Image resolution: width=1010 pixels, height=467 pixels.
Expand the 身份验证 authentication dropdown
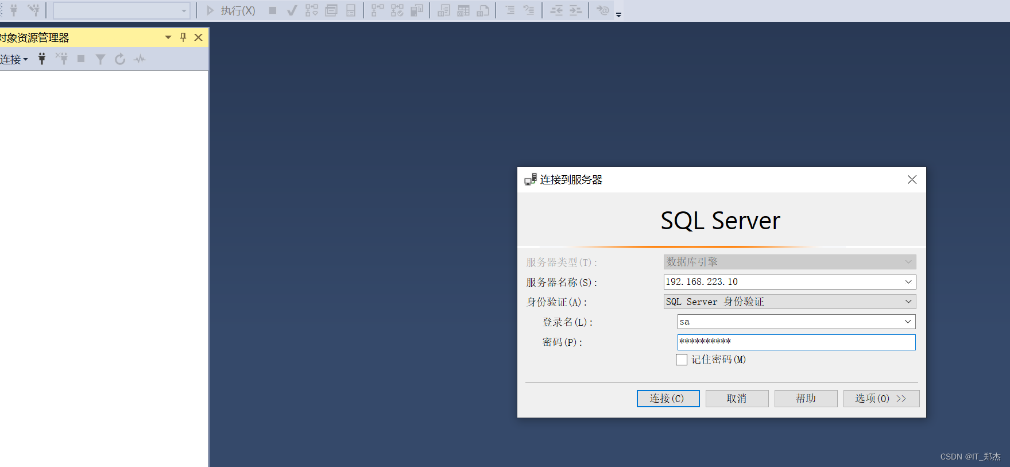[x=908, y=302]
